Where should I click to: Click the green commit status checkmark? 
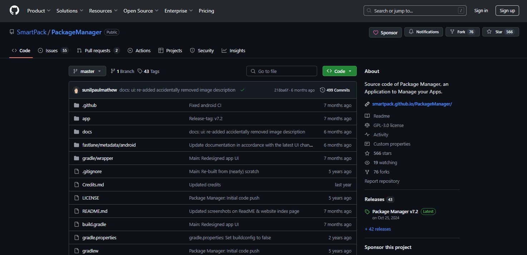point(242,90)
